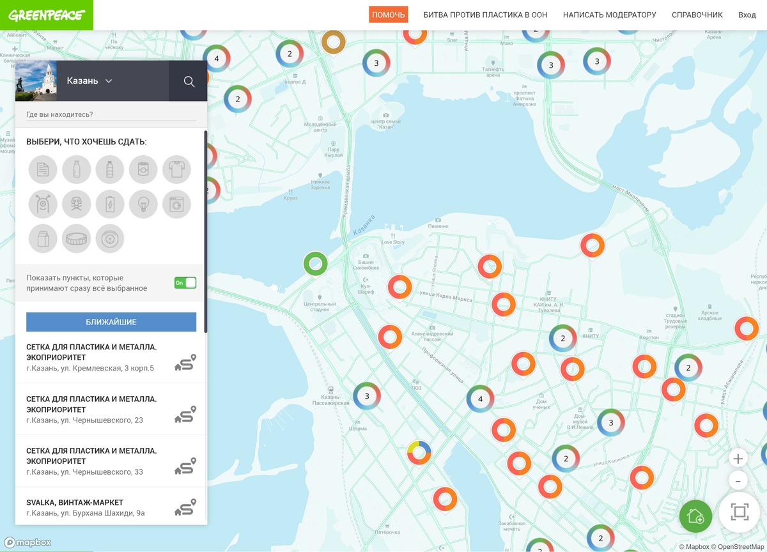Click the Kazan Kremlin city thumbnail

tap(36, 81)
